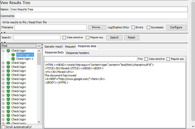Click the green shield icon beside Check login-0
This screenshot has width=195, height=129.
point(13,55)
